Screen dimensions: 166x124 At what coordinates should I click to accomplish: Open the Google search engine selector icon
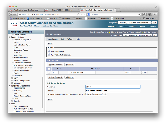90,14
